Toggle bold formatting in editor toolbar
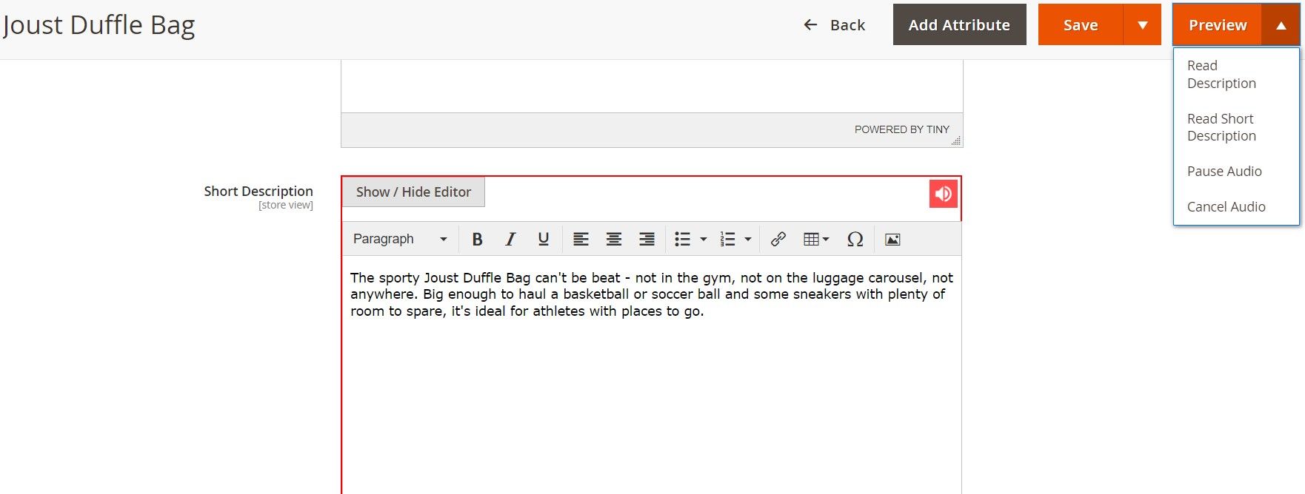The image size is (1305, 494). click(477, 239)
